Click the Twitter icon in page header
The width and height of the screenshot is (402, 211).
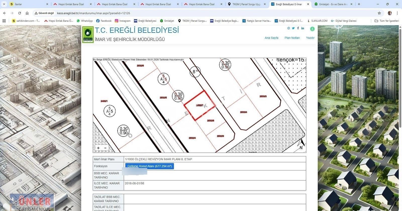click(293, 28)
